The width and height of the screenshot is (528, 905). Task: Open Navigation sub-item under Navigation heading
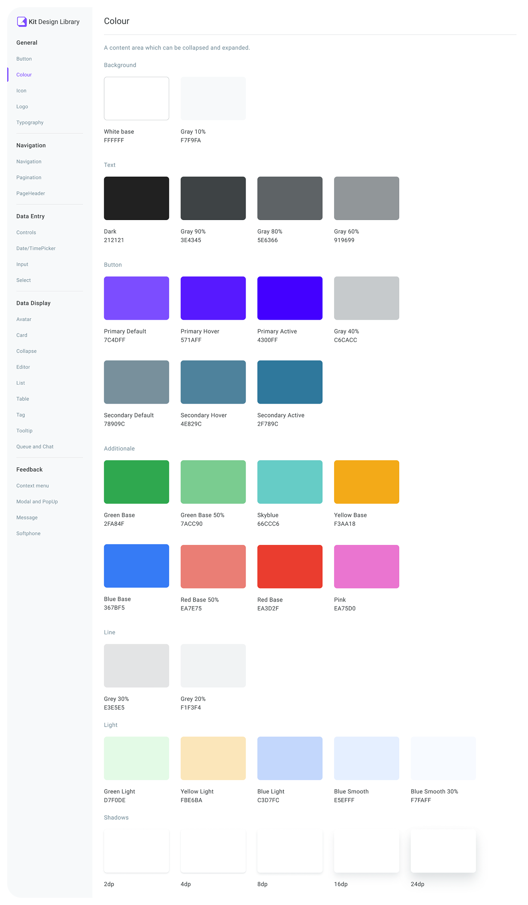[29, 162]
